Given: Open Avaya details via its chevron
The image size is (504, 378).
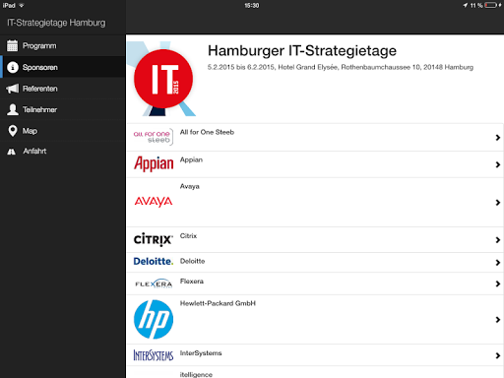Looking at the screenshot, I should coord(498,203).
